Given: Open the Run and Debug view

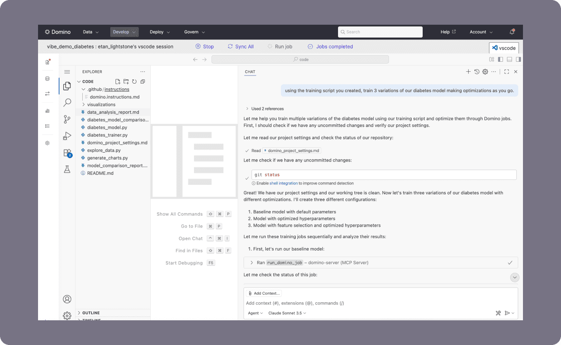Looking at the screenshot, I should [x=67, y=136].
